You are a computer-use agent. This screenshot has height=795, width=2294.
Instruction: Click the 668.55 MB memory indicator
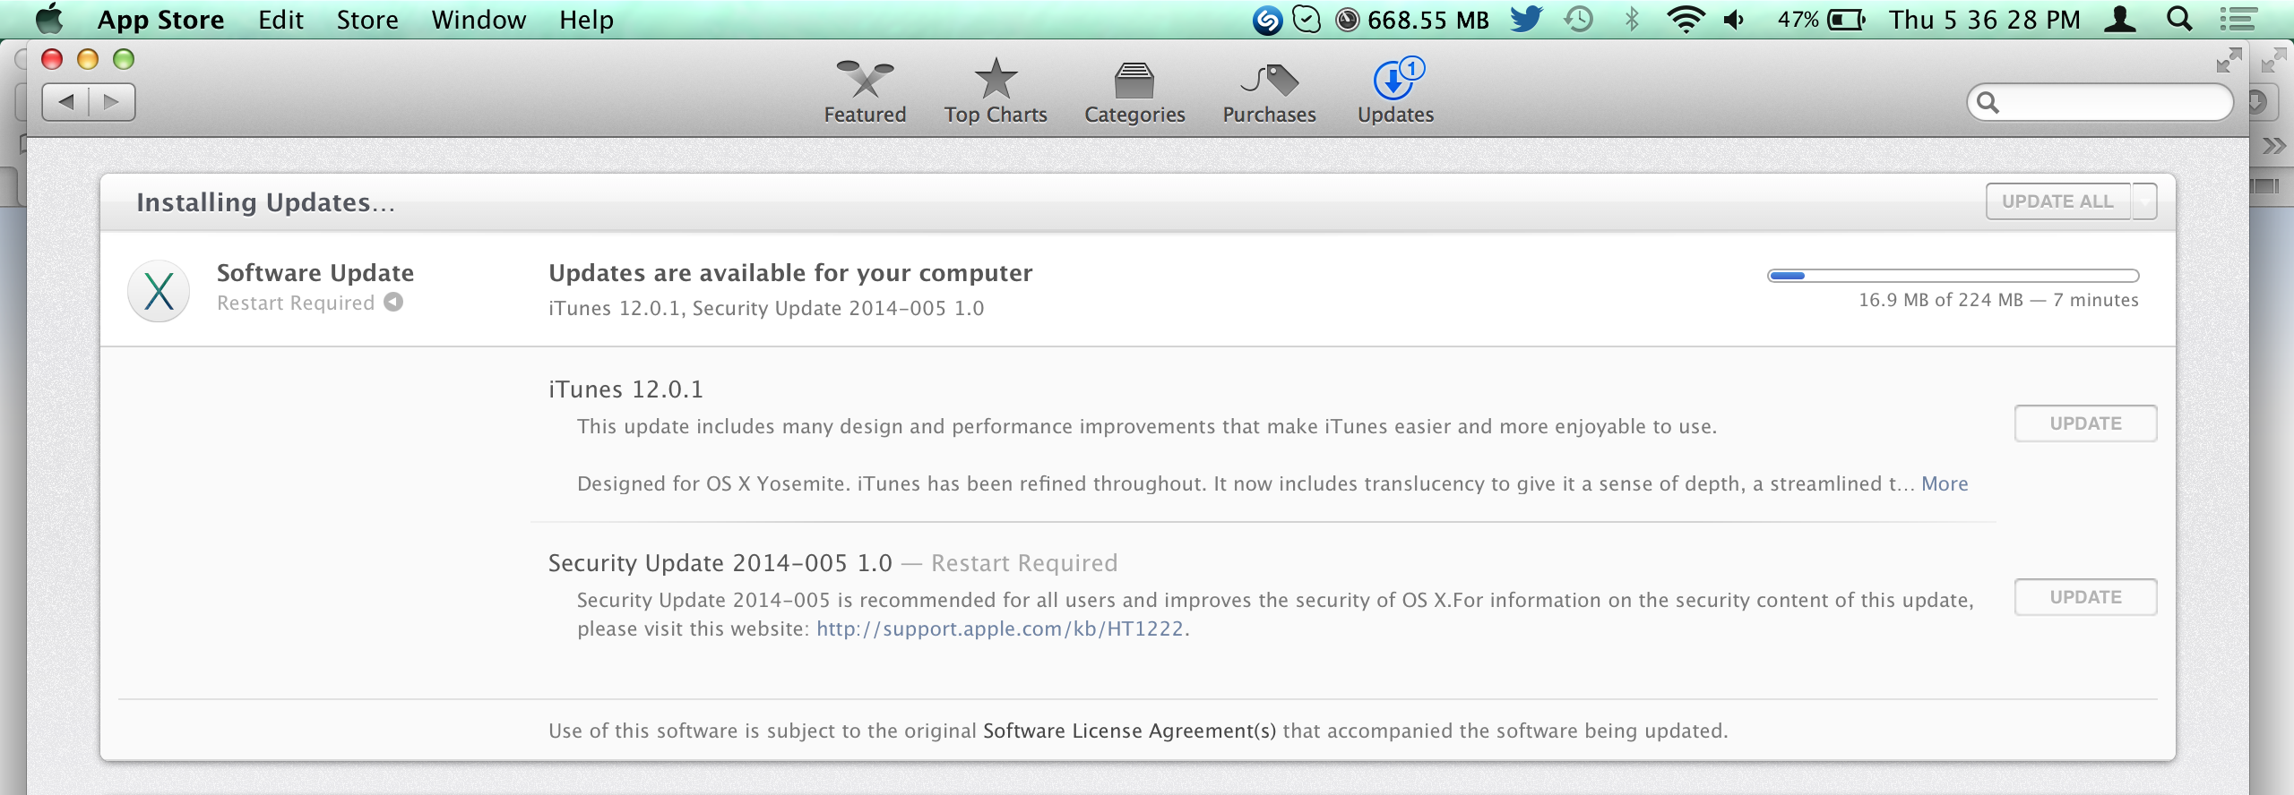point(1412,20)
